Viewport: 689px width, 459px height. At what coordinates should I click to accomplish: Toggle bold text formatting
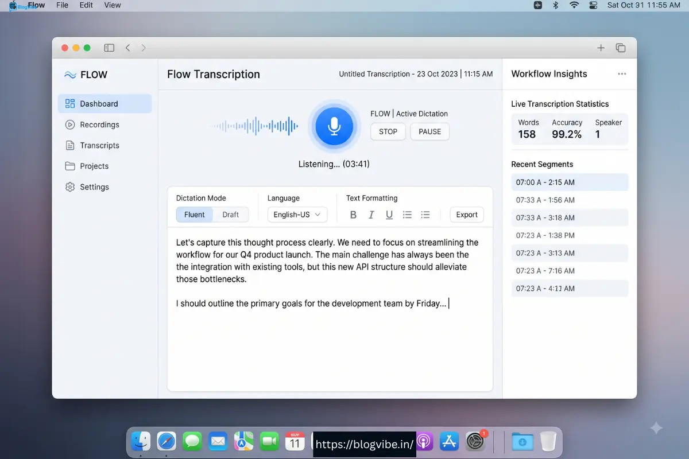tap(353, 215)
